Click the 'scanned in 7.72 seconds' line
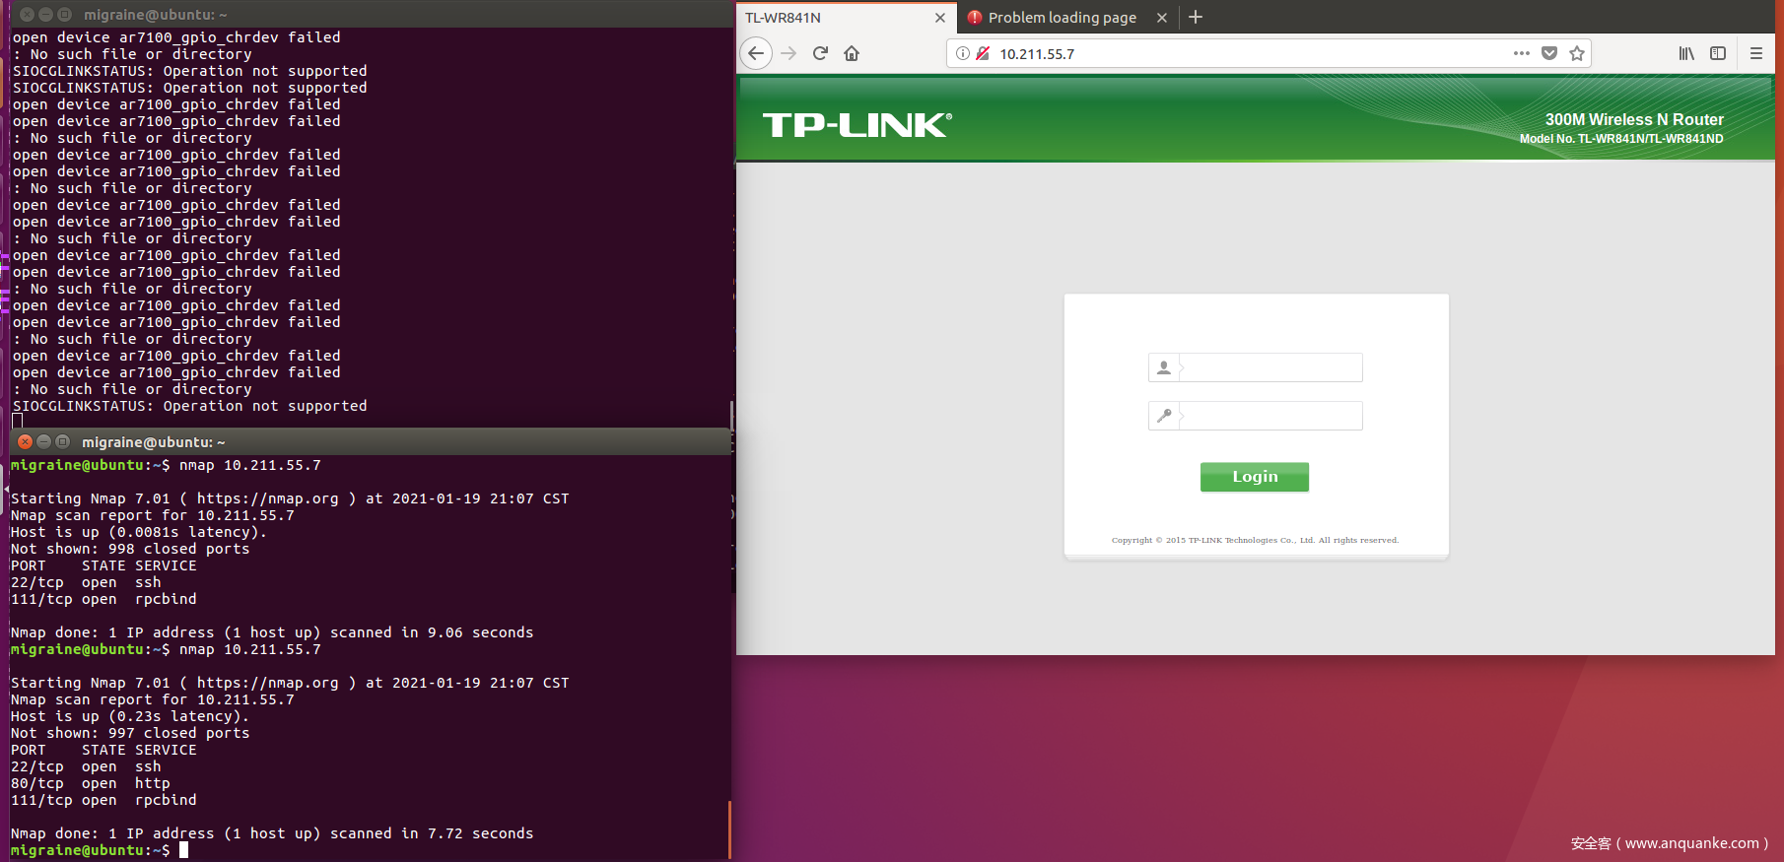 (272, 833)
